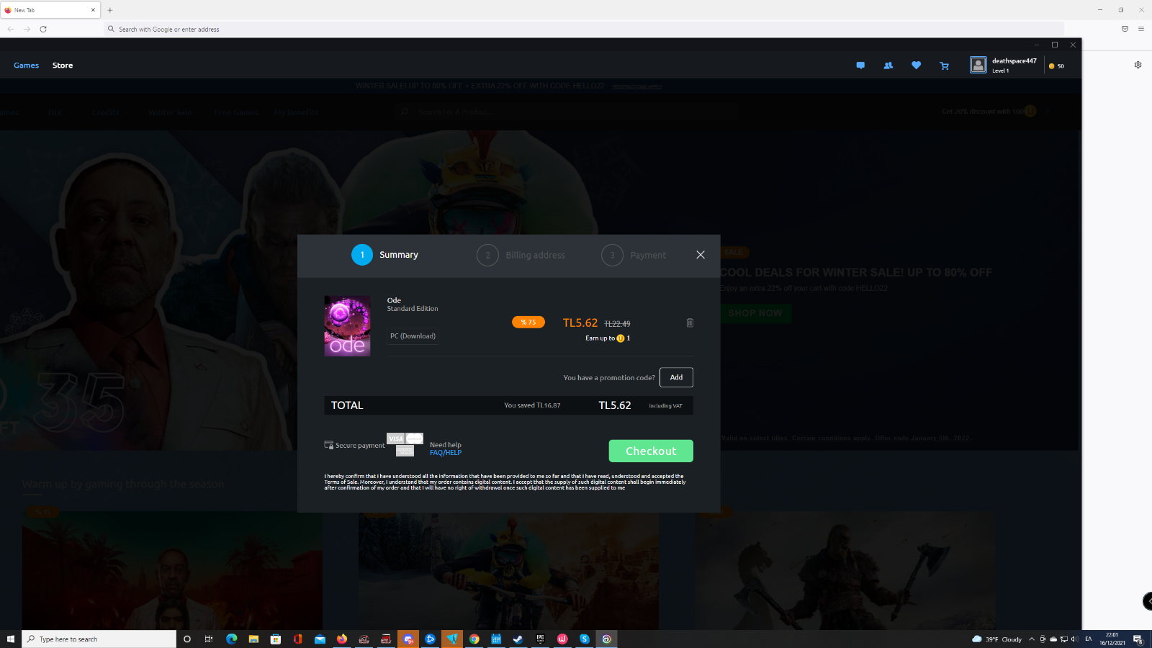Go to step 1 Summary
Screen dimensions: 1152x648
point(384,255)
